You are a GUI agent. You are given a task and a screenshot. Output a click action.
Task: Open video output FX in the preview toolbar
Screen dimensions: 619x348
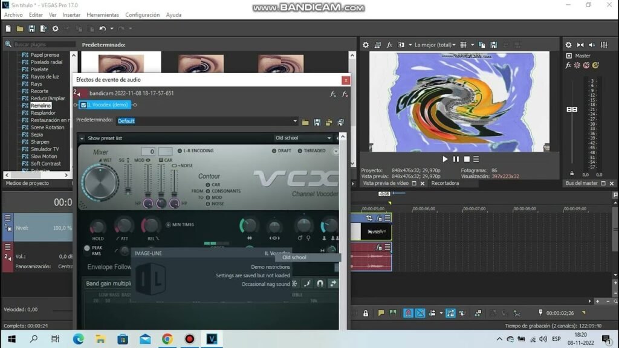pyautogui.click(x=389, y=45)
